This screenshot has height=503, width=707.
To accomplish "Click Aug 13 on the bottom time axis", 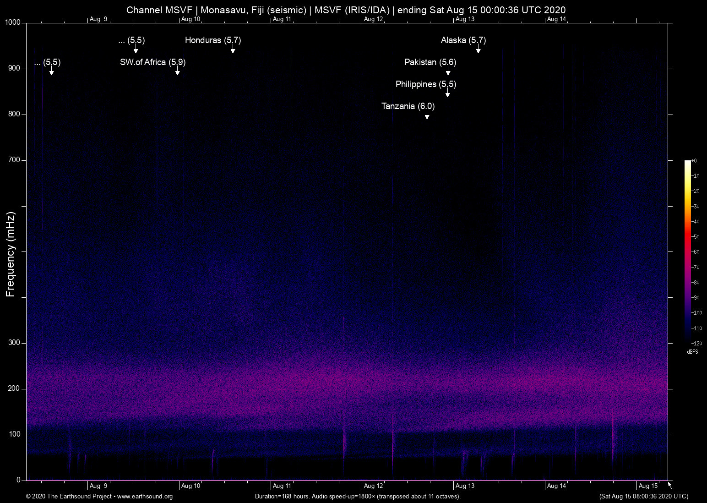I will point(465,486).
